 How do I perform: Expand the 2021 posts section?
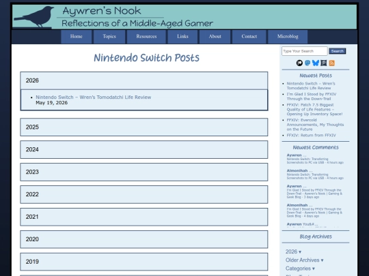(x=144, y=217)
